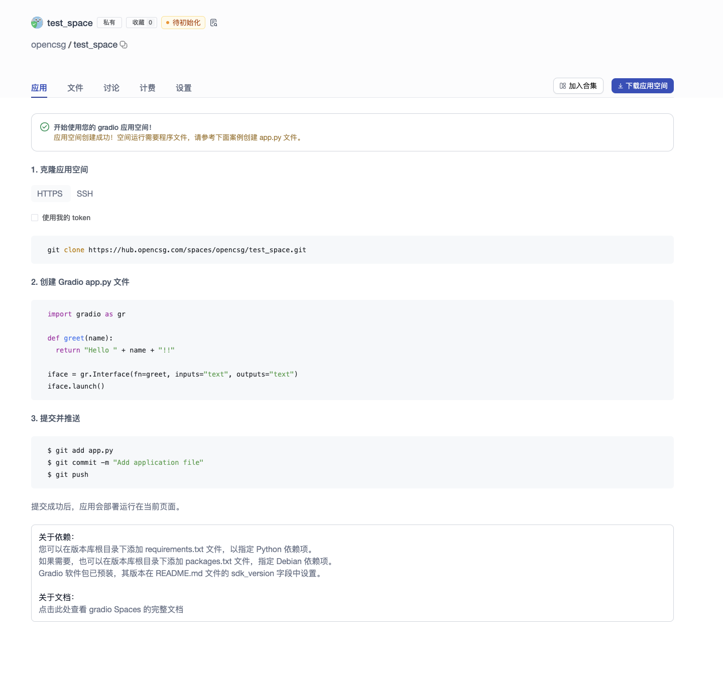This screenshot has width=723, height=700.
Task: Open the 讨论 tab
Action: 111,88
